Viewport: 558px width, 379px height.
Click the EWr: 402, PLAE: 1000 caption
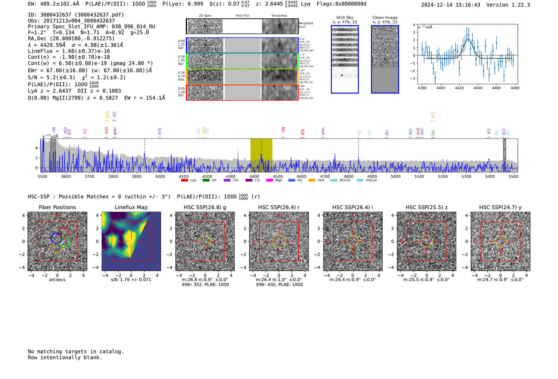(279, 284)
